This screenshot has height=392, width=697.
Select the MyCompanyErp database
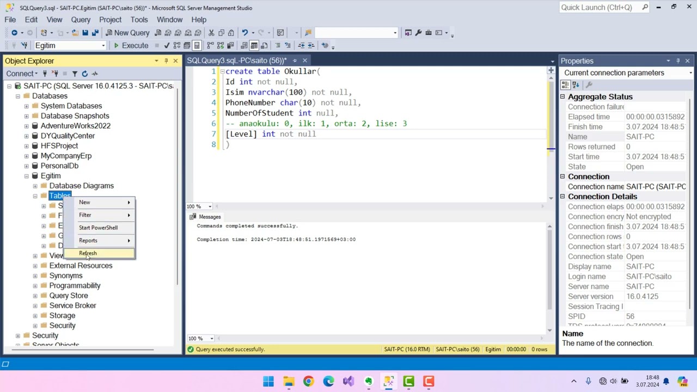point(66,156)
